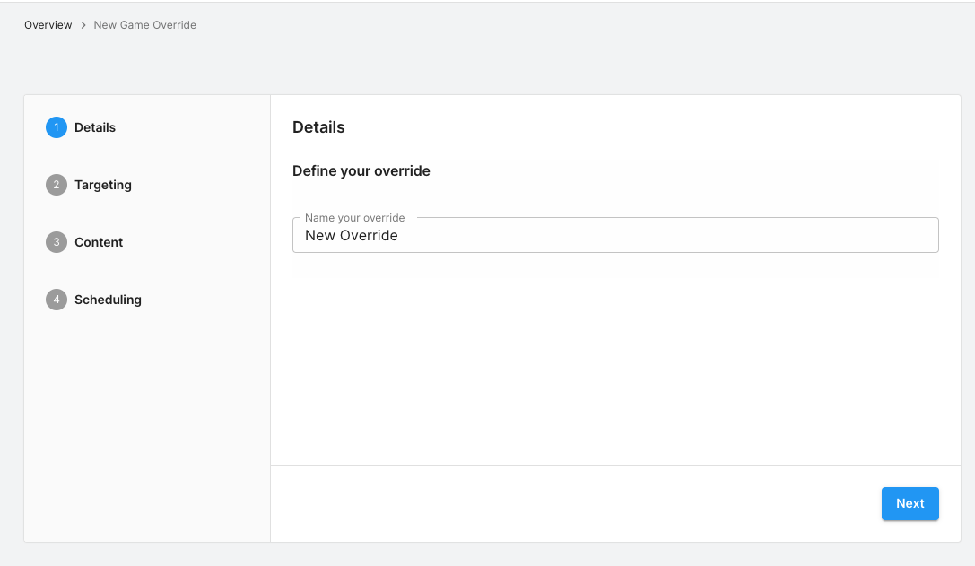Go to the Targeting step
Image resolution: width=975 pixels, height=566 pixels.
[x=103, y=185]
